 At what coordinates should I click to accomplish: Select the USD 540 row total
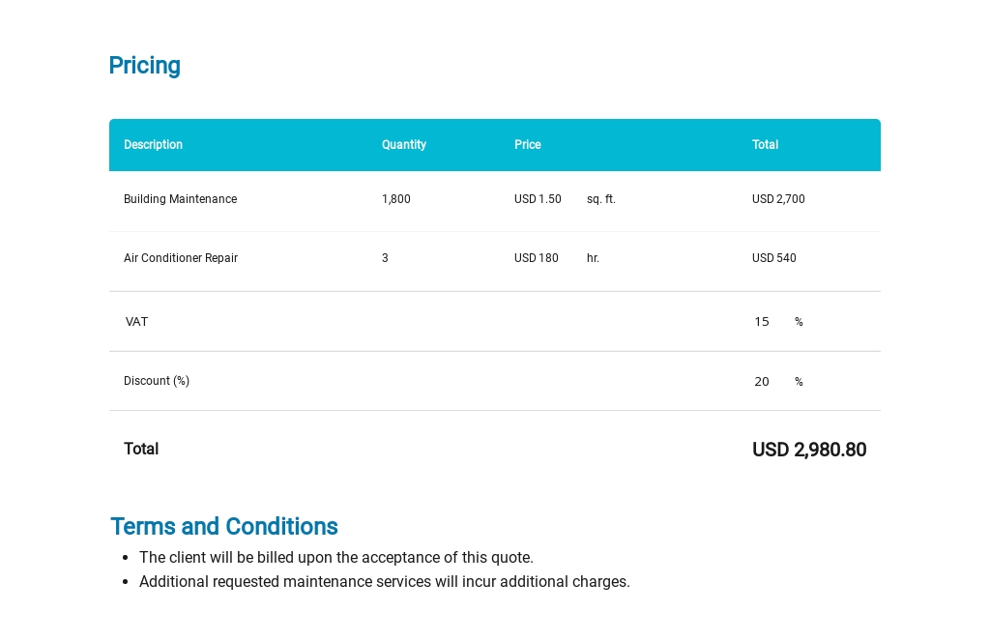coord(773,258)
